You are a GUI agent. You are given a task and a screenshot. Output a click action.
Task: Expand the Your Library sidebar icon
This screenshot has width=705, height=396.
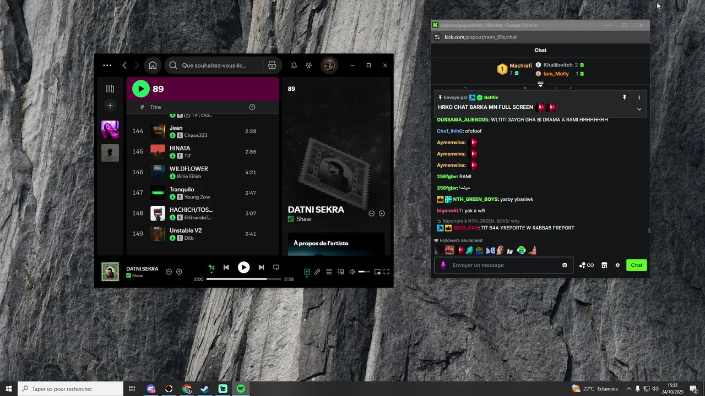(110, 89)
